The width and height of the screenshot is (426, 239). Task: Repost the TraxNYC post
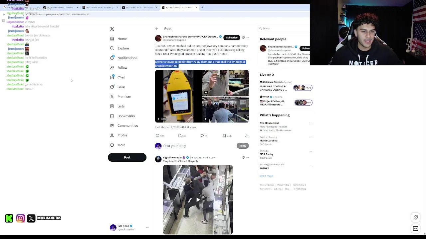180,136
